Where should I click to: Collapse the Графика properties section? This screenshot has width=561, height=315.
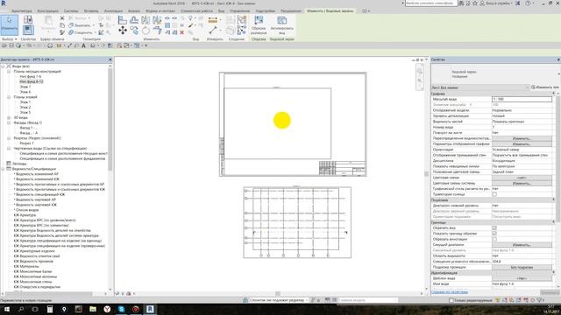[x=553, y=94]
